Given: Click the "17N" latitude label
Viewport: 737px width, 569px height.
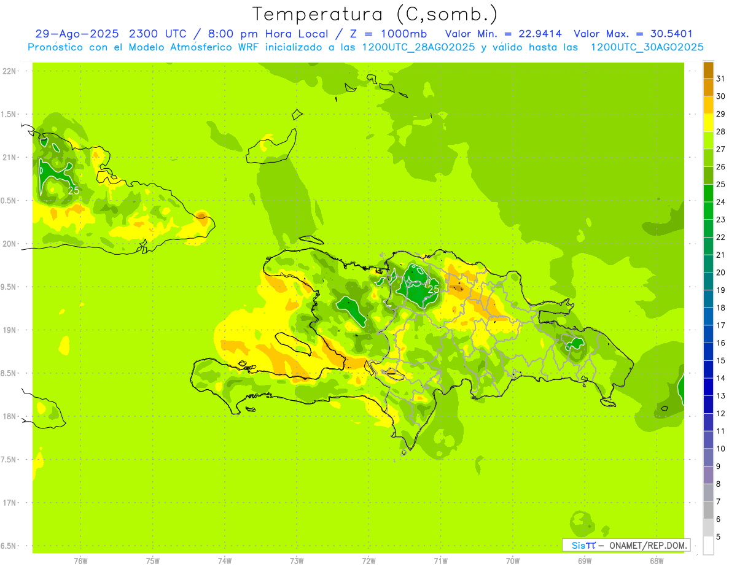Looking at the screenshot, I should click(9, 503).
